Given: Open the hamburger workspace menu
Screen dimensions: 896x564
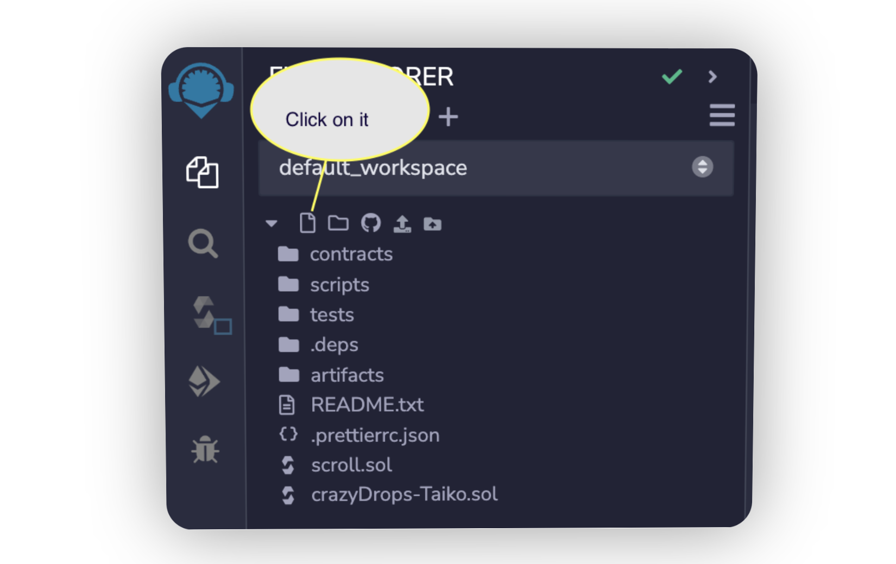Looking at the screenshot, I should (x=722, y=116).
